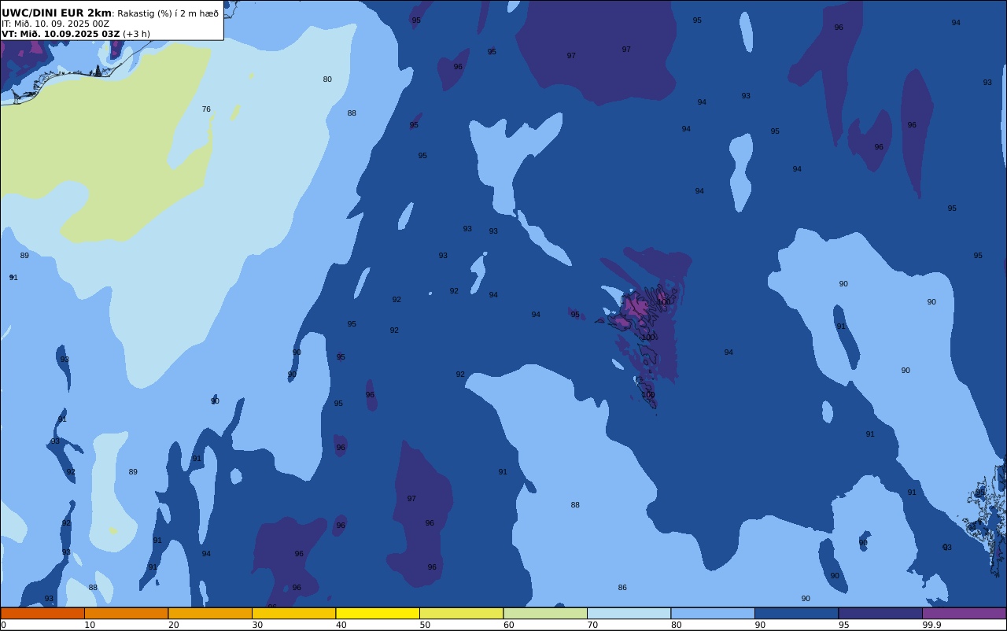The image size is (1007, 631).
Task: Click the '10' legend tick label
Action: [x=90, y=625]
